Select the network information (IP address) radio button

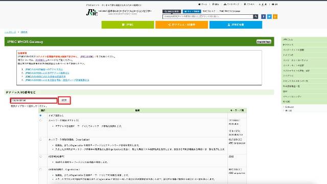[x=40, y=121]
